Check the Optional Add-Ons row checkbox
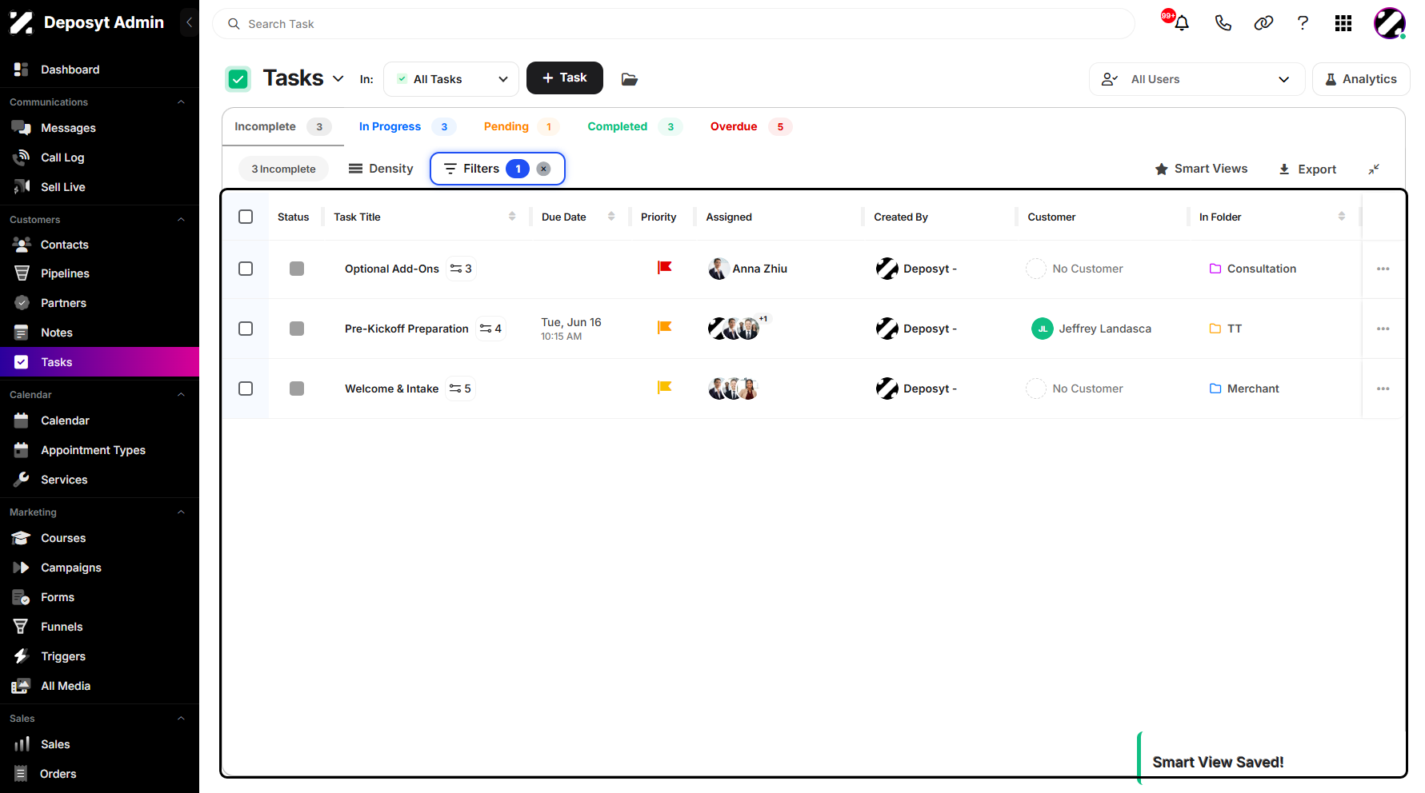The image size is (1425, 793). (246, 269)
